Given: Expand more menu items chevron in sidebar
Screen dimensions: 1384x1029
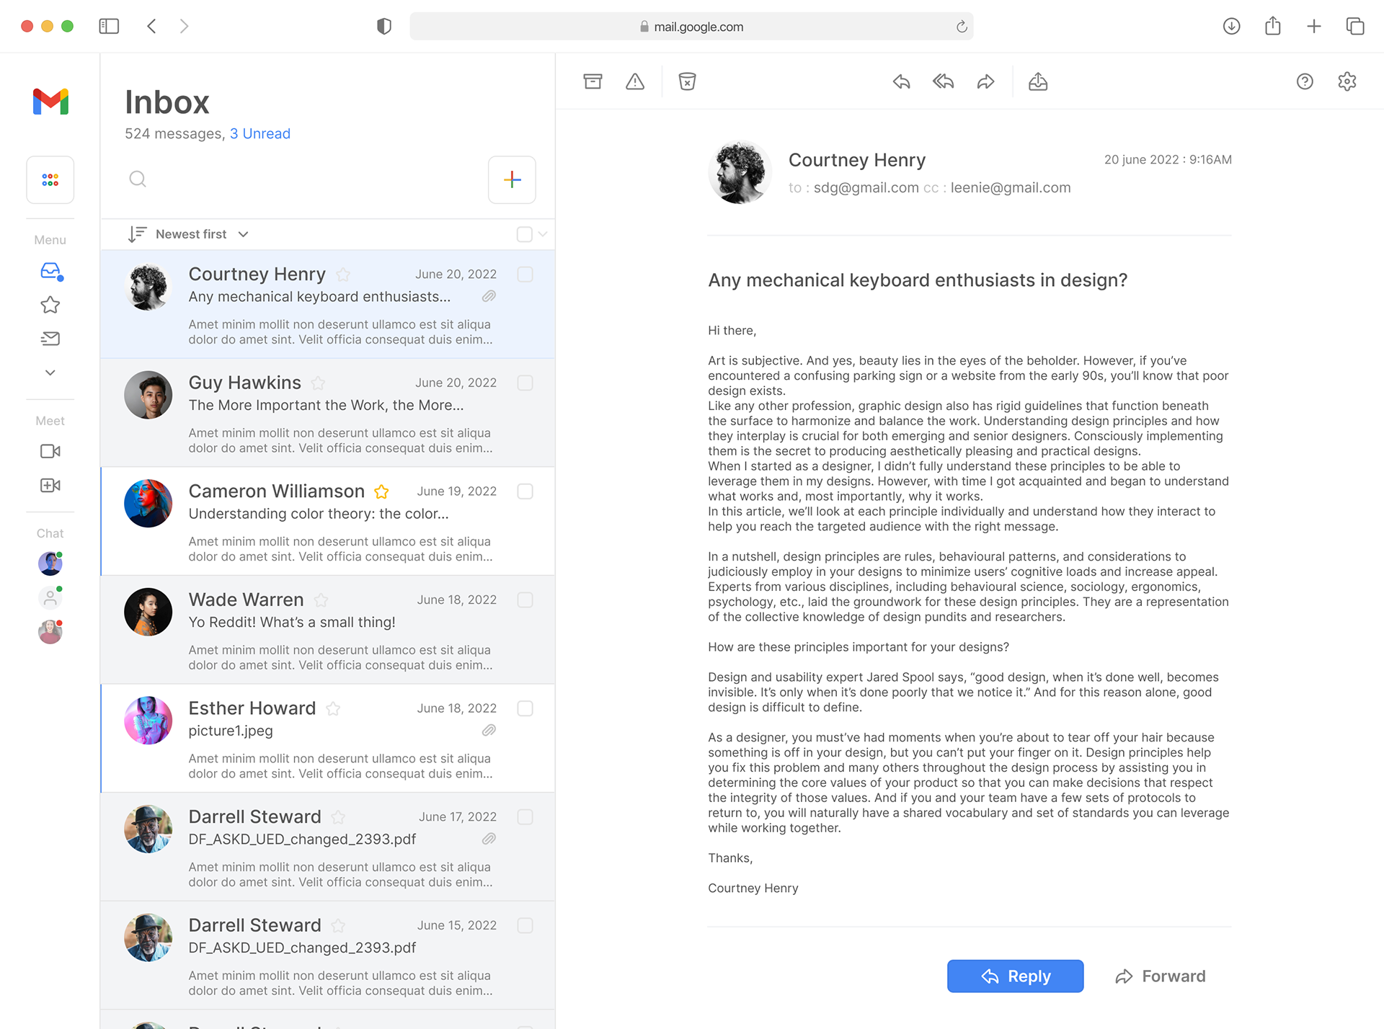Looking at the screenshot, I should (x=50, y=373).
